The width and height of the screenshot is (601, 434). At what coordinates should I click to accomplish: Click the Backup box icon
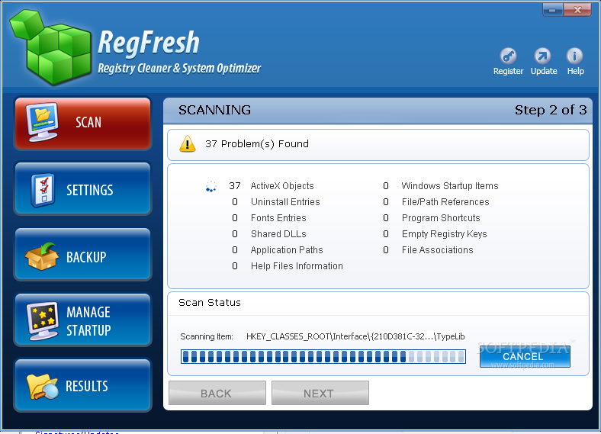click(42, 256)
